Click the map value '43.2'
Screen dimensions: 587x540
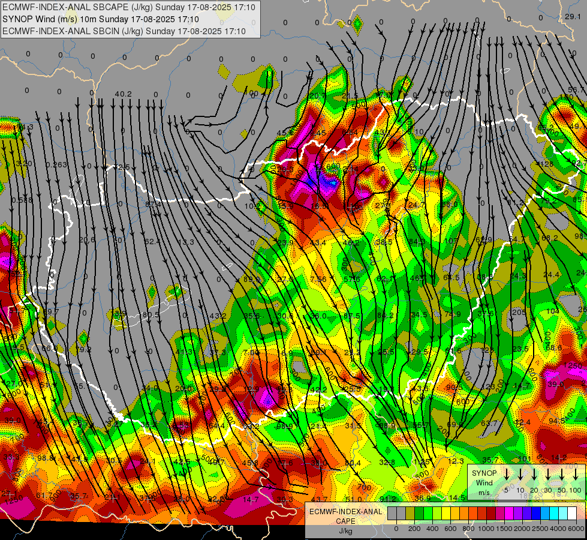[218, 316]
